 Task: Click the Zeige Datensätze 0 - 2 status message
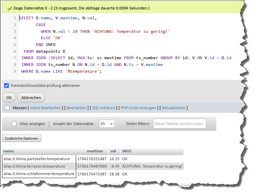(81, 8)
